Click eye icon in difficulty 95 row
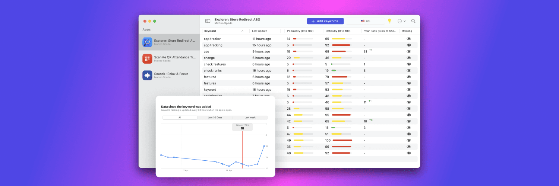The width and height of the screenshot is (559, 186). tap(409, 115)
